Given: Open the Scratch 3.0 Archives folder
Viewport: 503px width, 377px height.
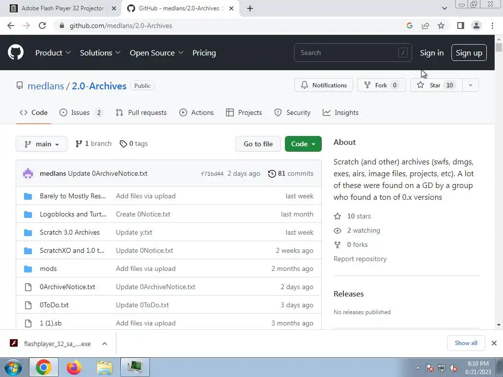Looking at the screenshot, I should [70, 232].
